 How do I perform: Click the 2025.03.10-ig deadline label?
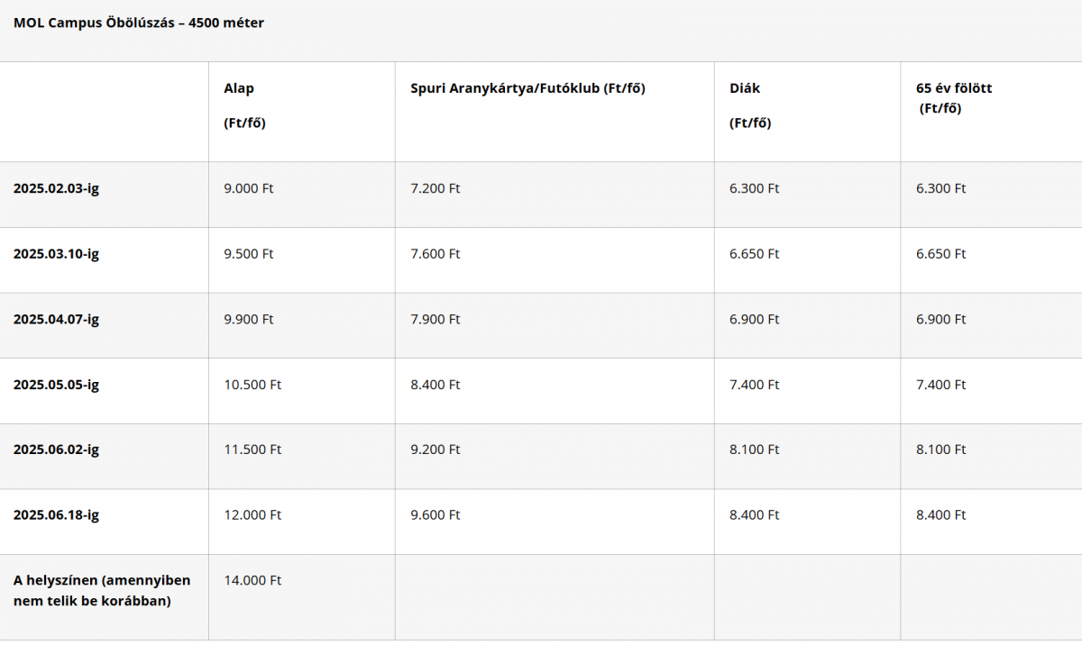56,254
